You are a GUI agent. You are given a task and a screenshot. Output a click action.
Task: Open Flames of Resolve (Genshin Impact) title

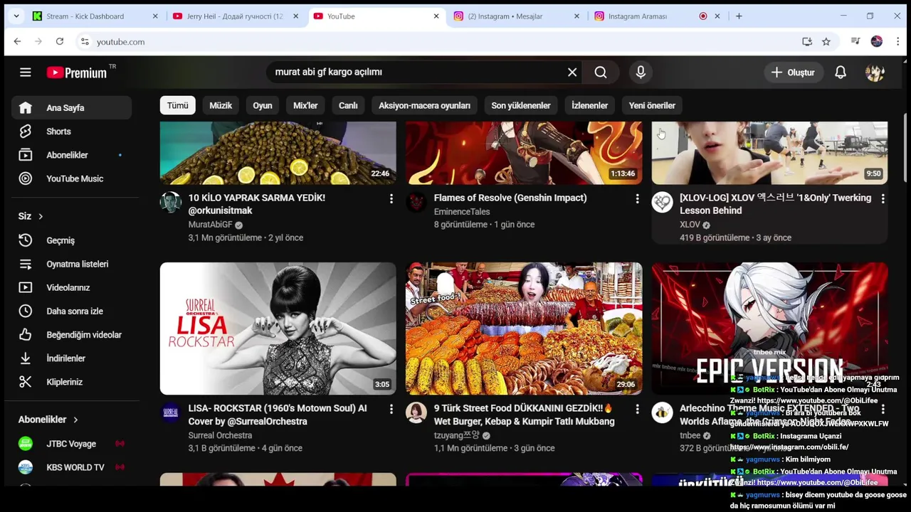pos(510,198)
